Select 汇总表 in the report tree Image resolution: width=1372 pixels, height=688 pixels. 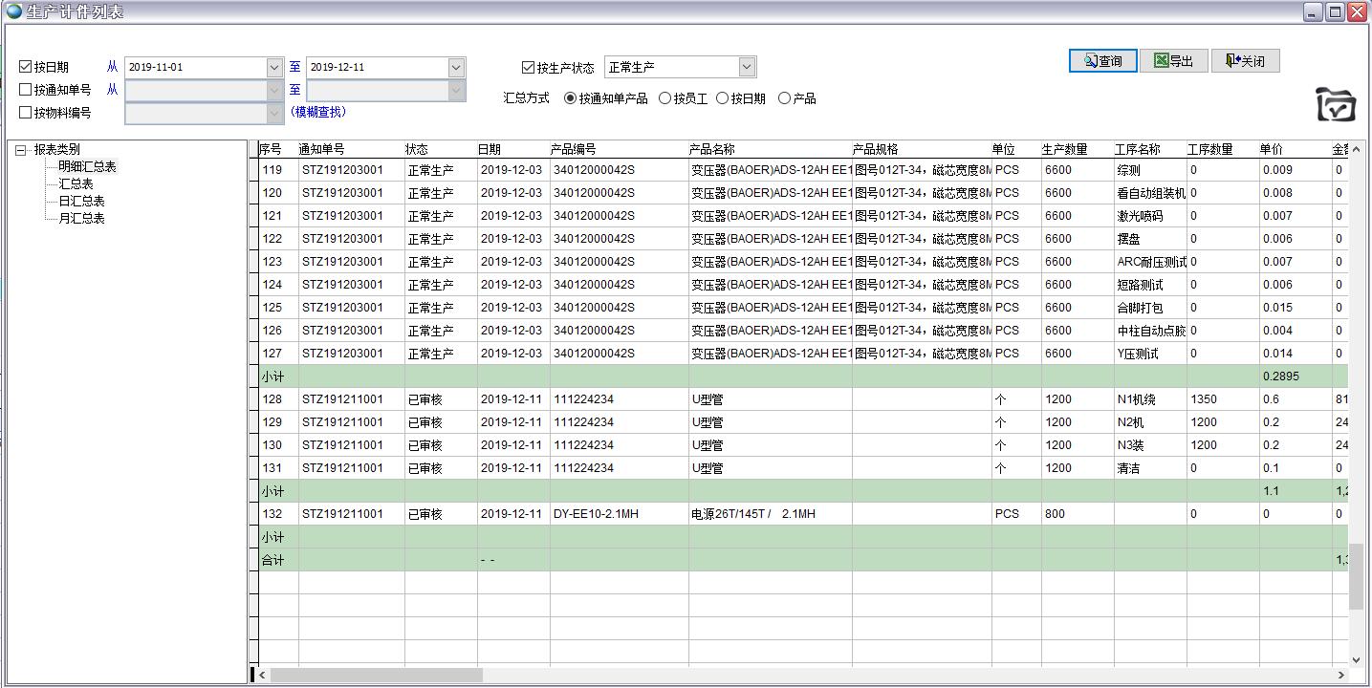tap(76, 183)
